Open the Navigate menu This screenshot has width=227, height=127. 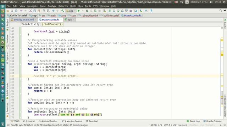32,6
